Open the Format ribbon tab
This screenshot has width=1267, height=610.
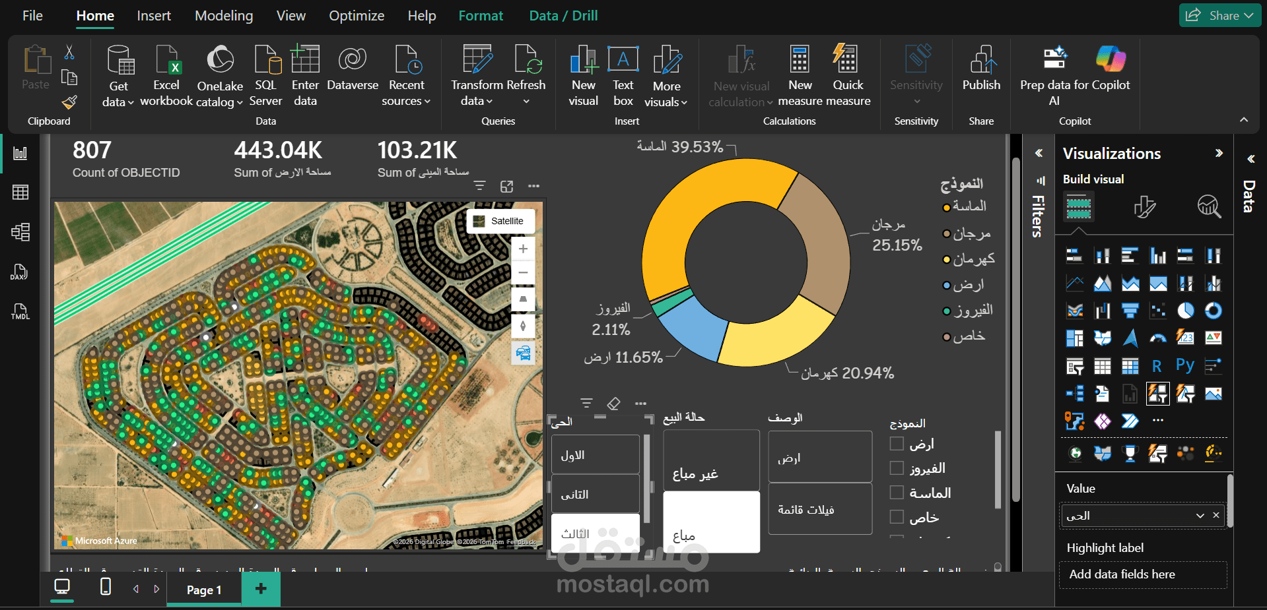tap(481, 16)
